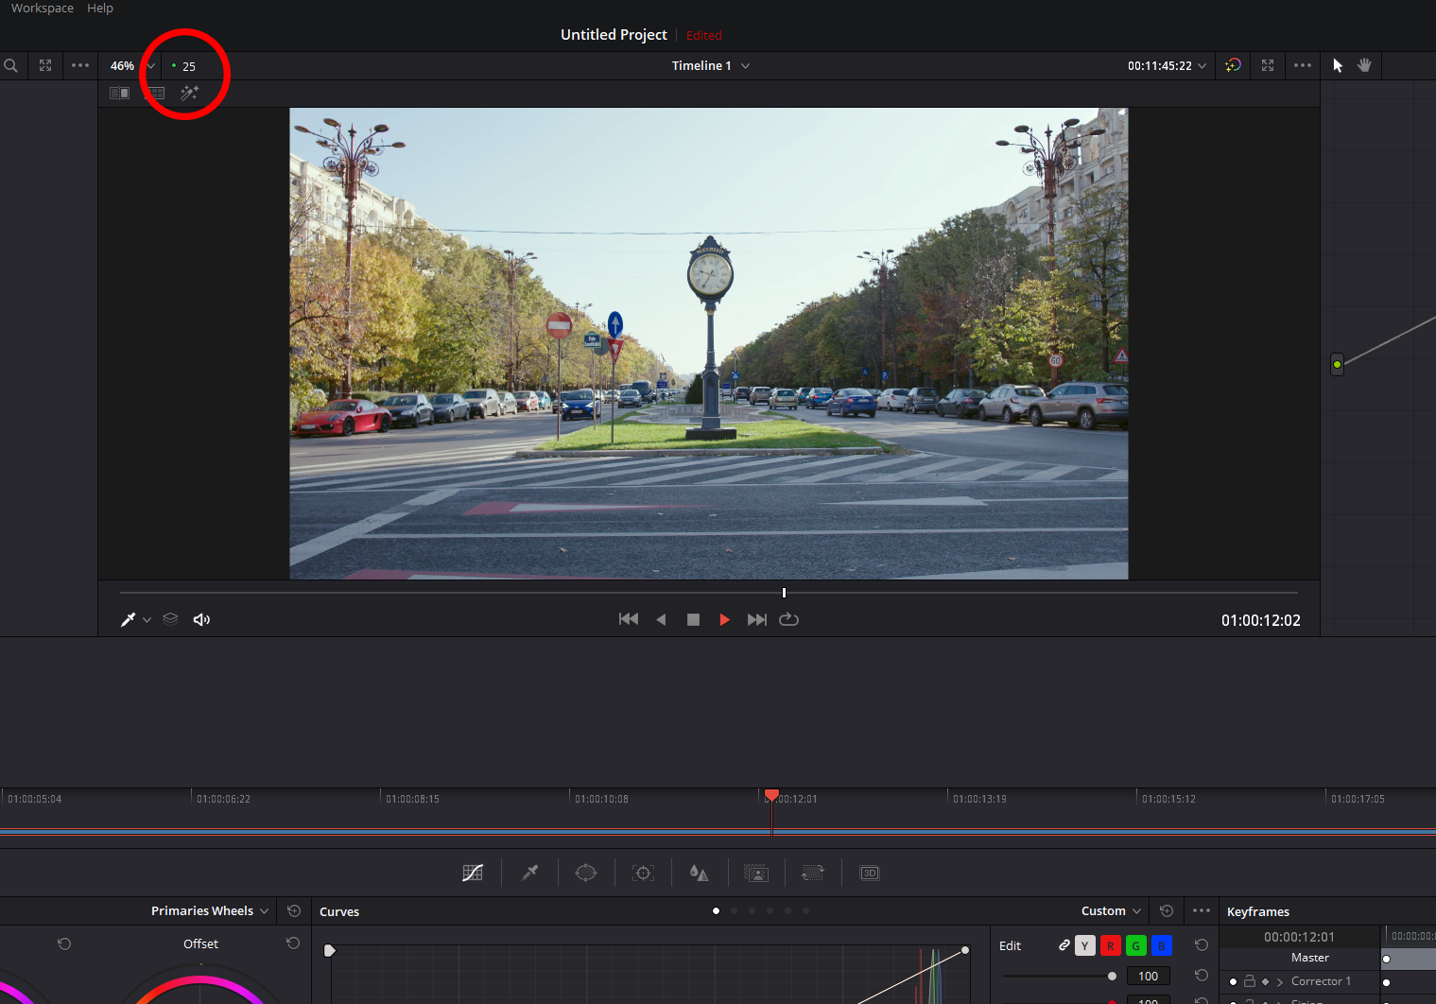Open the Power Window palette

coord(586,873)
